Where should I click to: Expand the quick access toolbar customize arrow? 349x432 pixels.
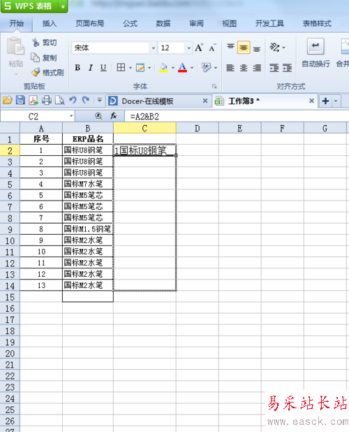pyautogui.click(x=100, y=101)
